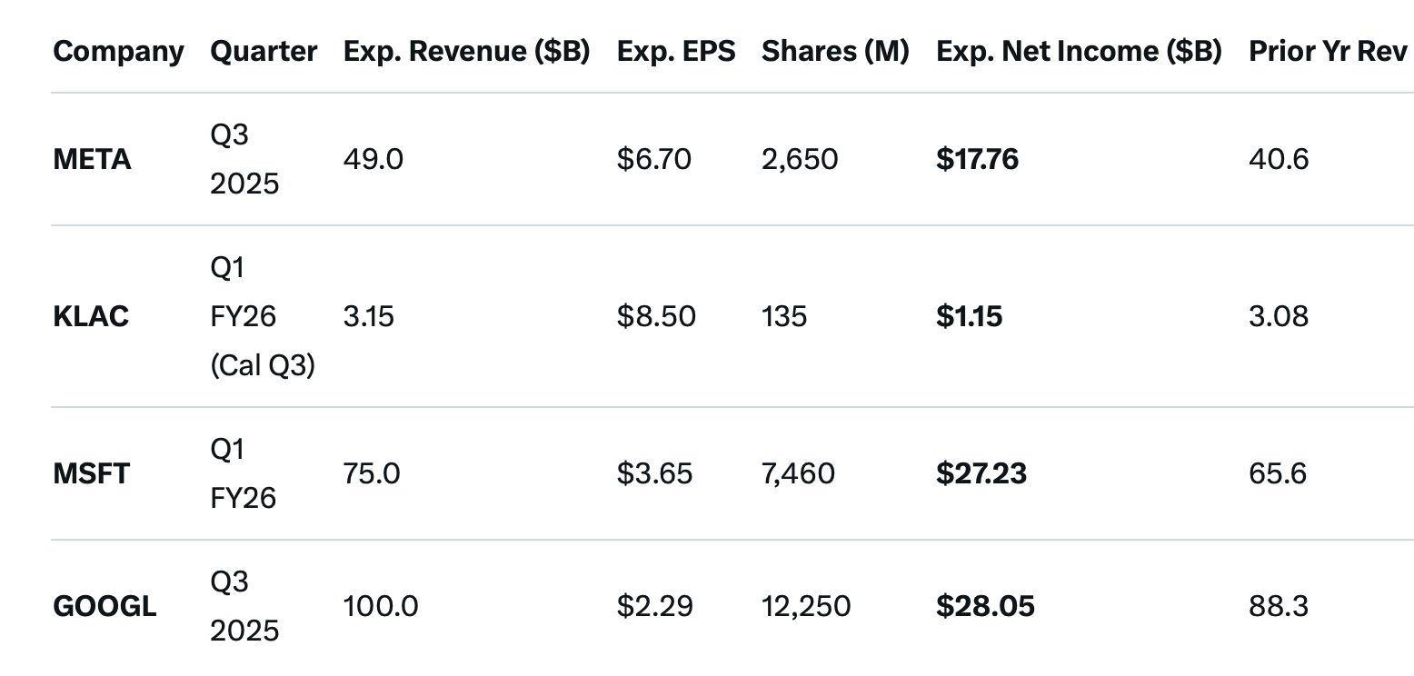
Task: Click META's $17.76 net income value
Action: 977,160
